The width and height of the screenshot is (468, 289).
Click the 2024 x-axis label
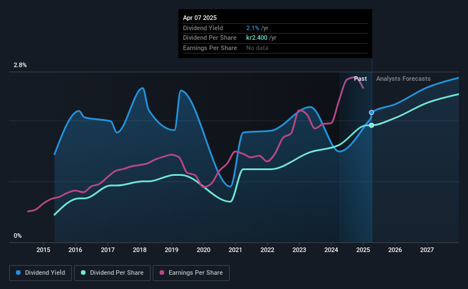(331, 250)
